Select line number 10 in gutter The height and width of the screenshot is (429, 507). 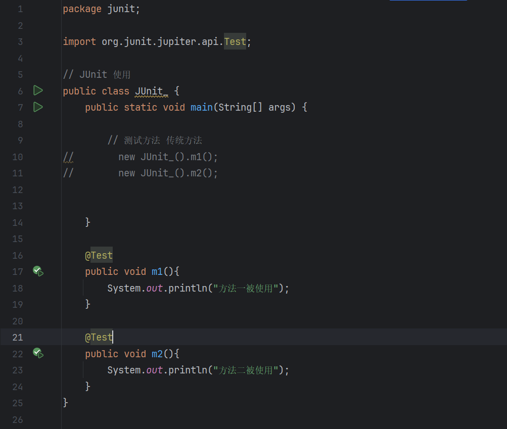(x=18, y=157)
